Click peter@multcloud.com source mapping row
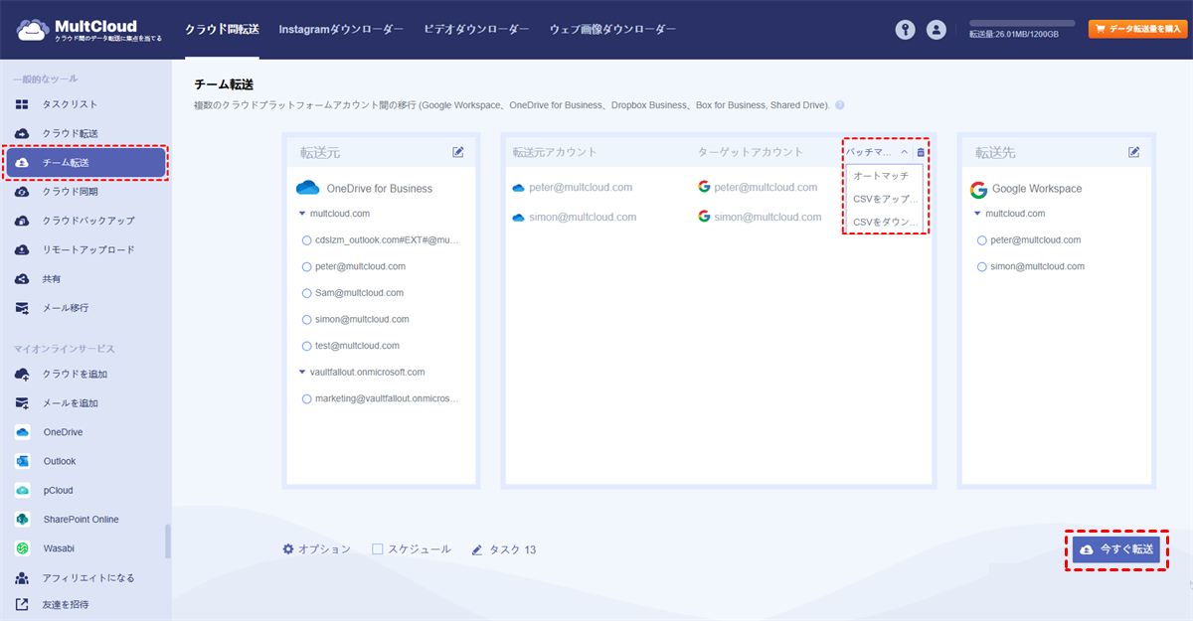 coord(573,187)
